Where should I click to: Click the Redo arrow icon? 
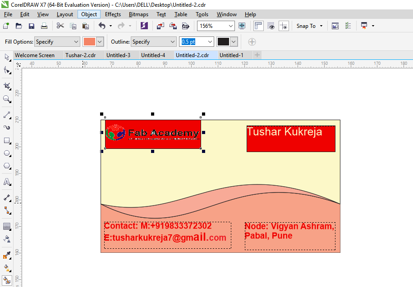[x=121, y=26]
